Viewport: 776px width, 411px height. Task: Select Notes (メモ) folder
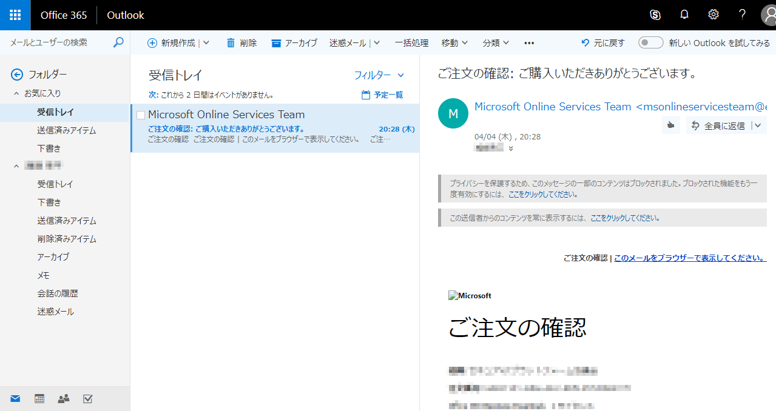click(x=65, y=275)
